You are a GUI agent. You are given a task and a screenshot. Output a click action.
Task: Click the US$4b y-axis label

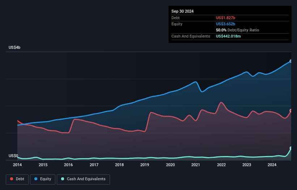pos(14,47)
